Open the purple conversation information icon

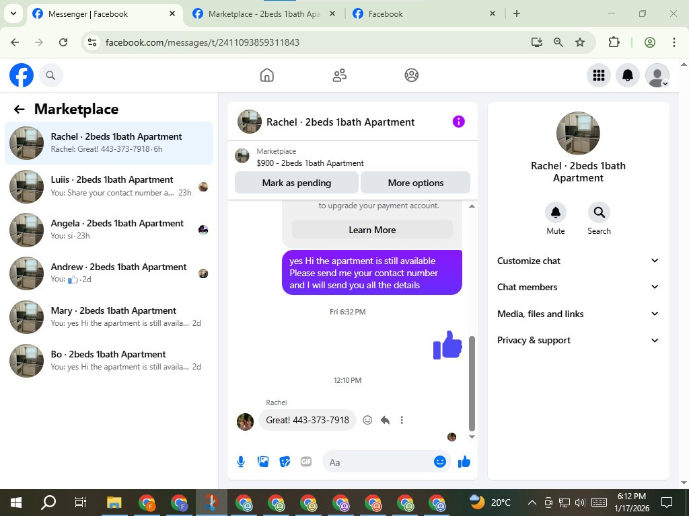click(458, 122)
